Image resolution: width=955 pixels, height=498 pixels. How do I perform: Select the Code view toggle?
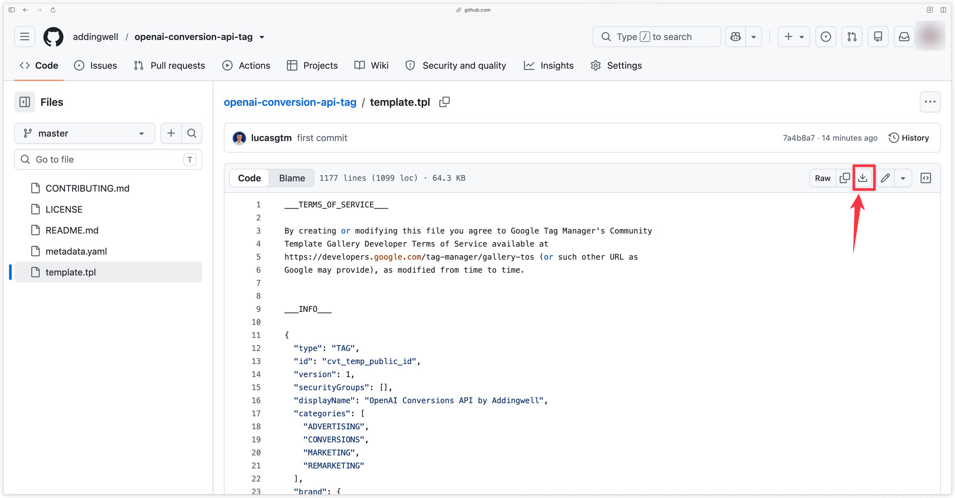(x=249, y=178)
